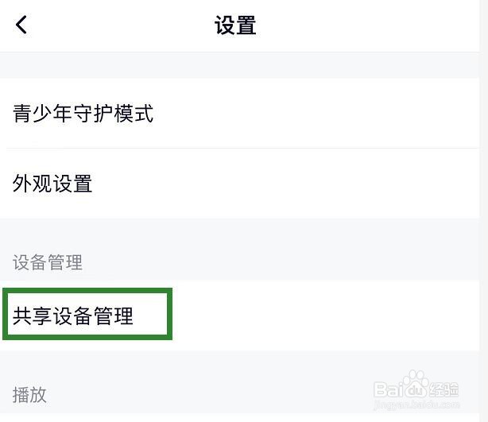Tap the 青少年 youth guardian mode row
The width and height of the screenshot is (488, 422).
click(x=239, y=114)
